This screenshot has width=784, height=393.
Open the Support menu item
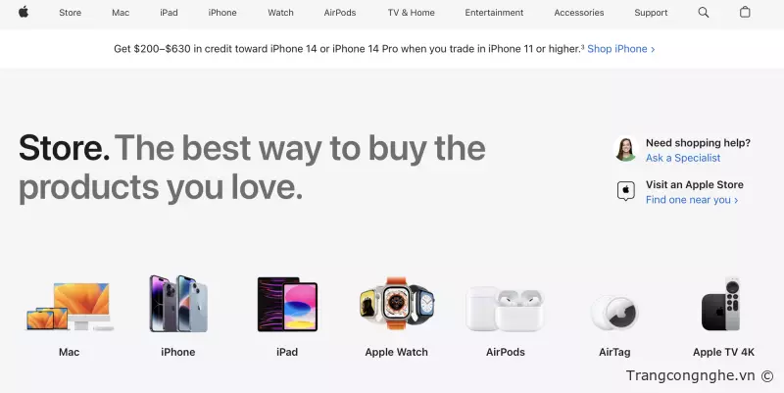pyautogui.click(x=651, y=13)
